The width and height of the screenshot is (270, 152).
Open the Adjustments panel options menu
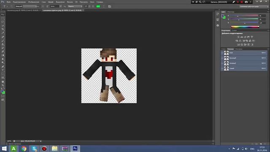(x=268, y=30)
